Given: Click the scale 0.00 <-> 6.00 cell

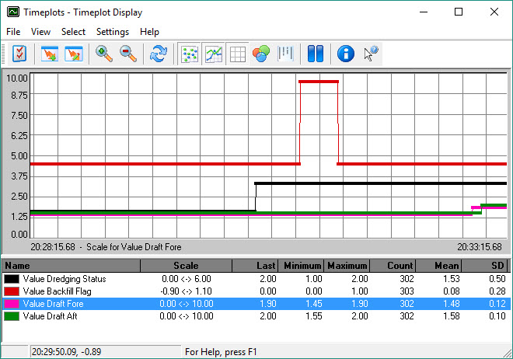Looking at the screenshot, I should pyautogui.click(x=187, y=279).
